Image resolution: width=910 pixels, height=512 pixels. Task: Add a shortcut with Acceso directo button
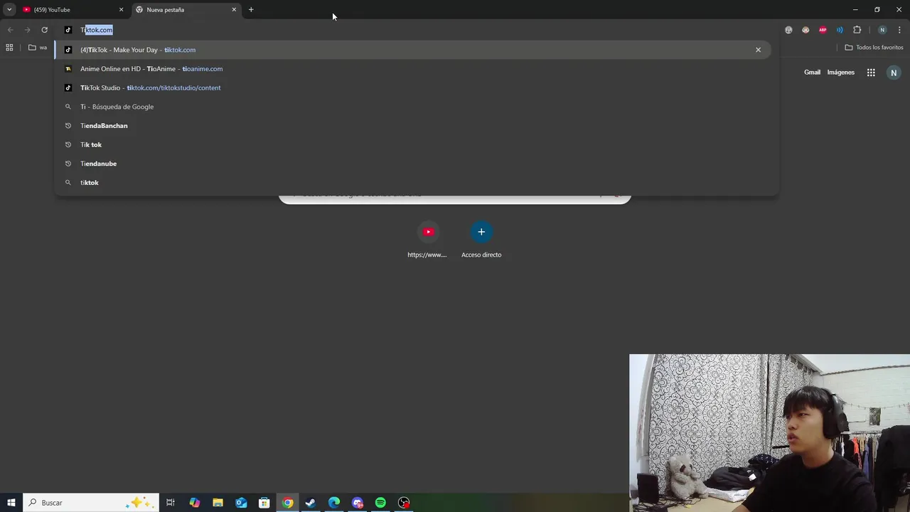[x=481, y=240]
